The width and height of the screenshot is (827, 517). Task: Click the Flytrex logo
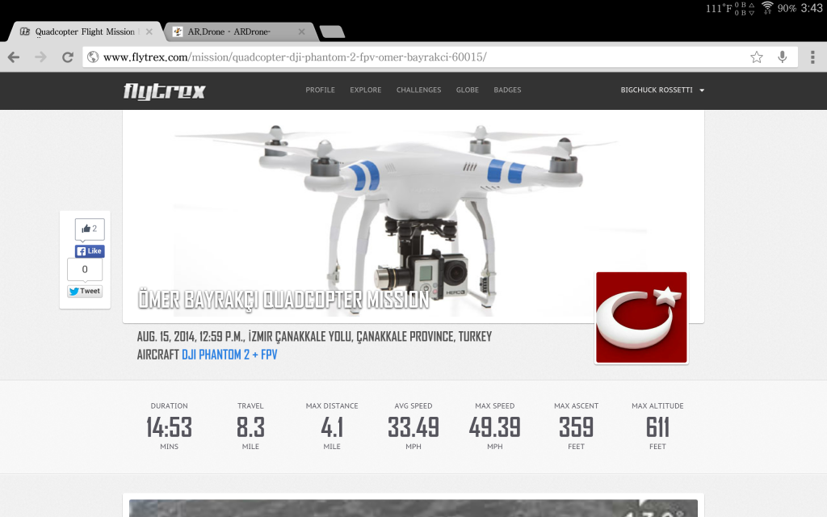point(165,90)
